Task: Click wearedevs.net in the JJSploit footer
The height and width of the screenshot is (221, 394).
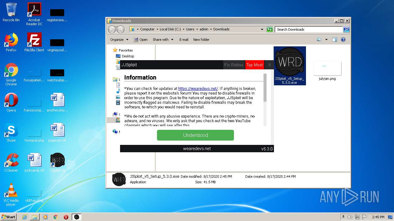Action: 197,149
